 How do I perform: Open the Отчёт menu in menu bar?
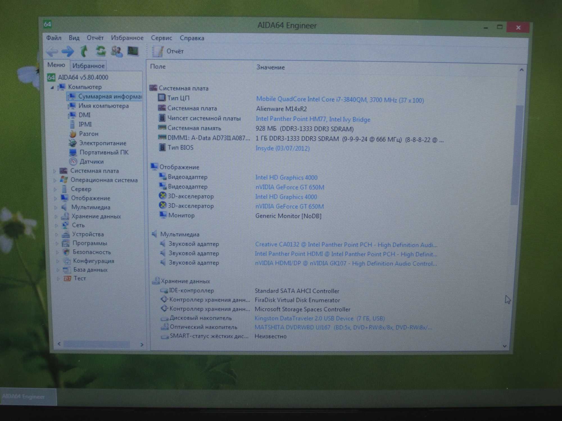pyautogui.click(x=95, y=38)
